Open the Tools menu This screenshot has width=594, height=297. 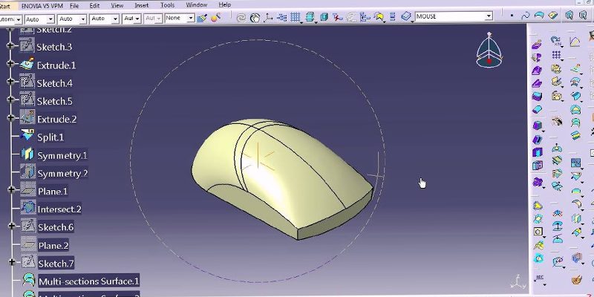click(167, 4)
